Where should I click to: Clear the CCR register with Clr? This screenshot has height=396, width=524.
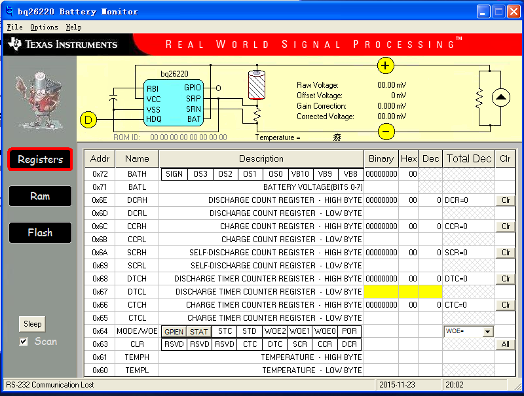coord(505,226)
